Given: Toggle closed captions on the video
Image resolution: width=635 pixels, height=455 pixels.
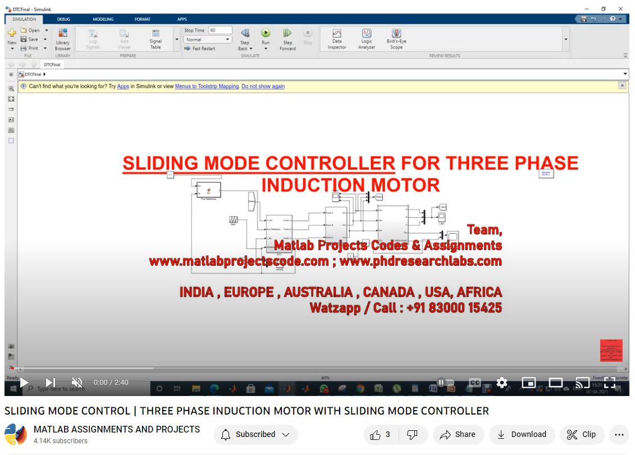Looking at the screenshot, I should point(475,383).
